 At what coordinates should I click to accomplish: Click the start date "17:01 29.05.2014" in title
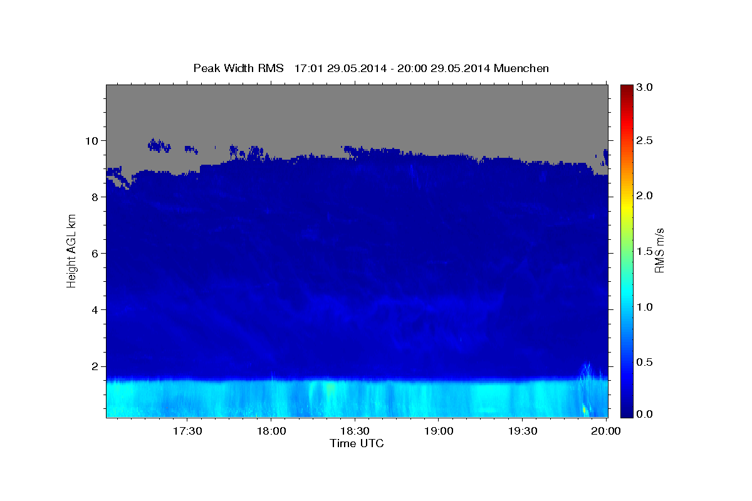pos(339,68)
